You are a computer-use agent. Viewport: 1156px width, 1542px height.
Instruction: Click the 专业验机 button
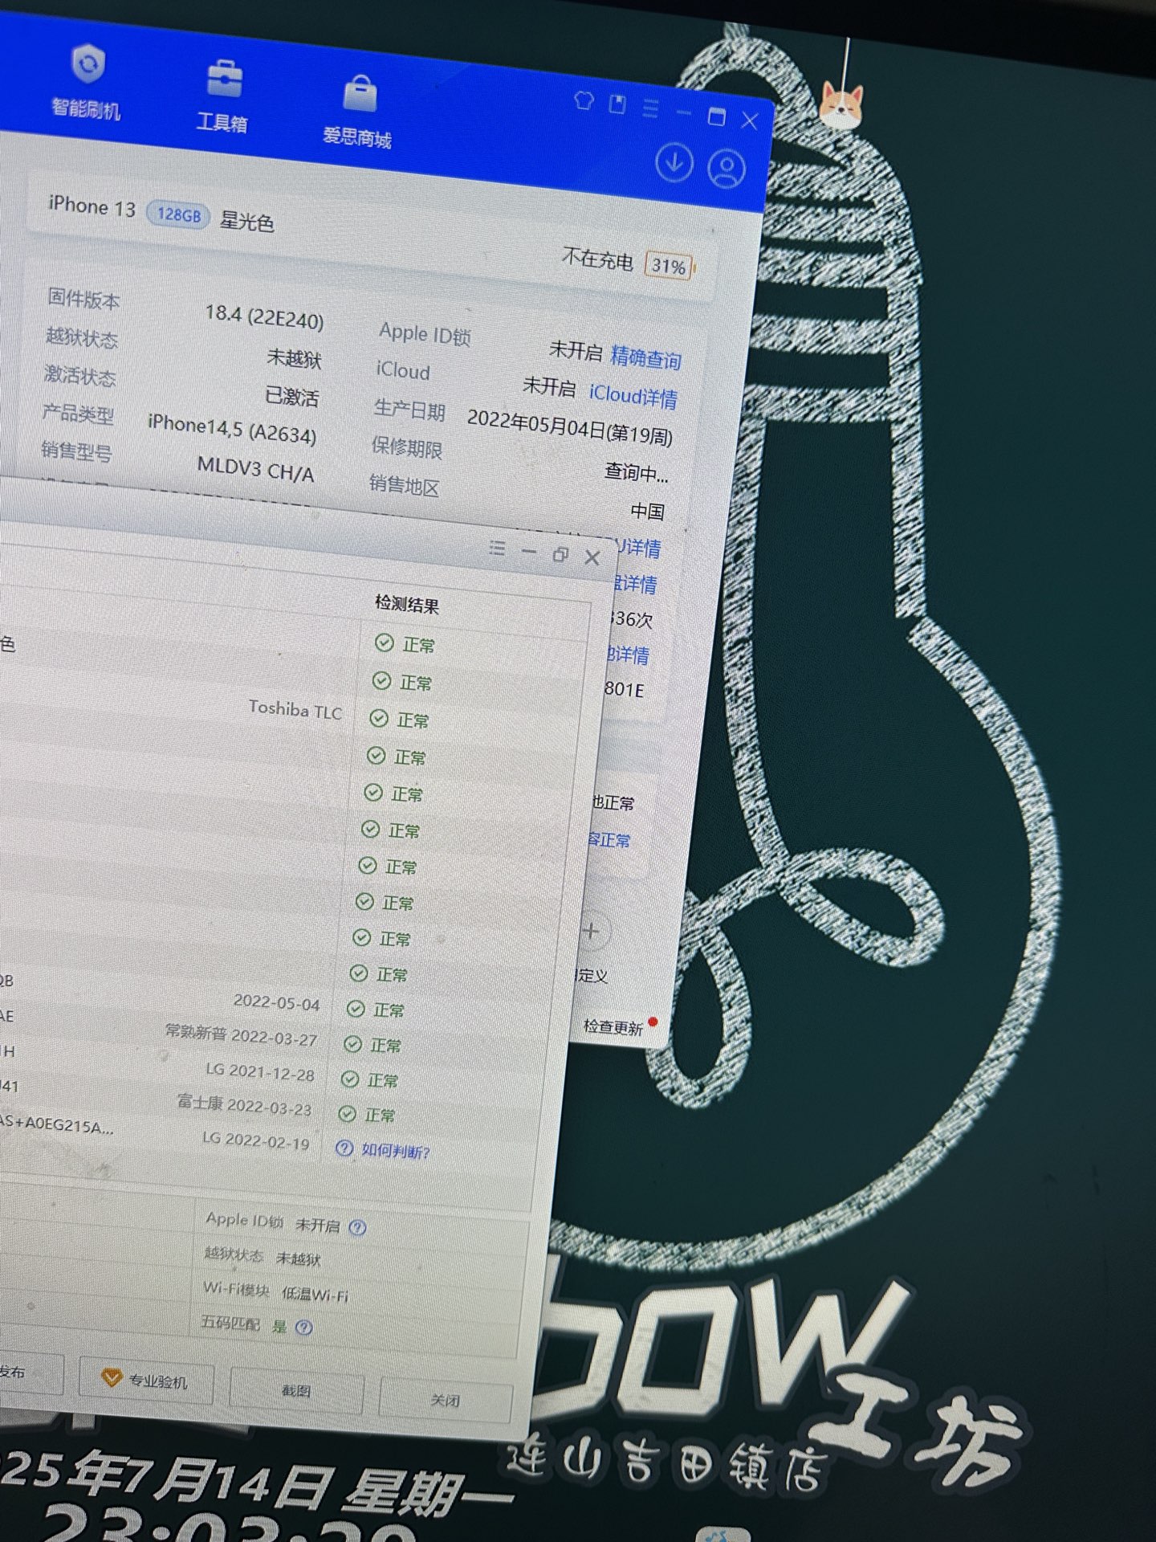click(x=146, y=1380)
